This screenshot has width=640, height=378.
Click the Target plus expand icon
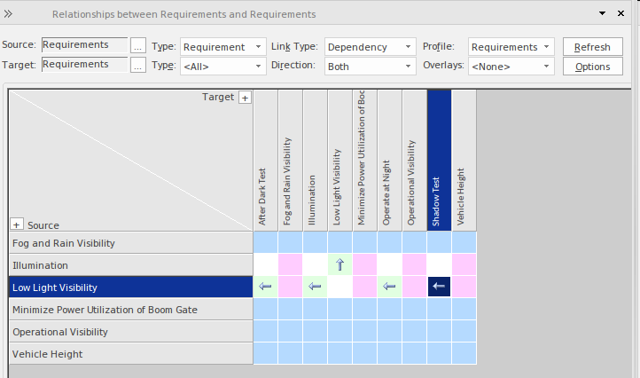pos(246,98)
